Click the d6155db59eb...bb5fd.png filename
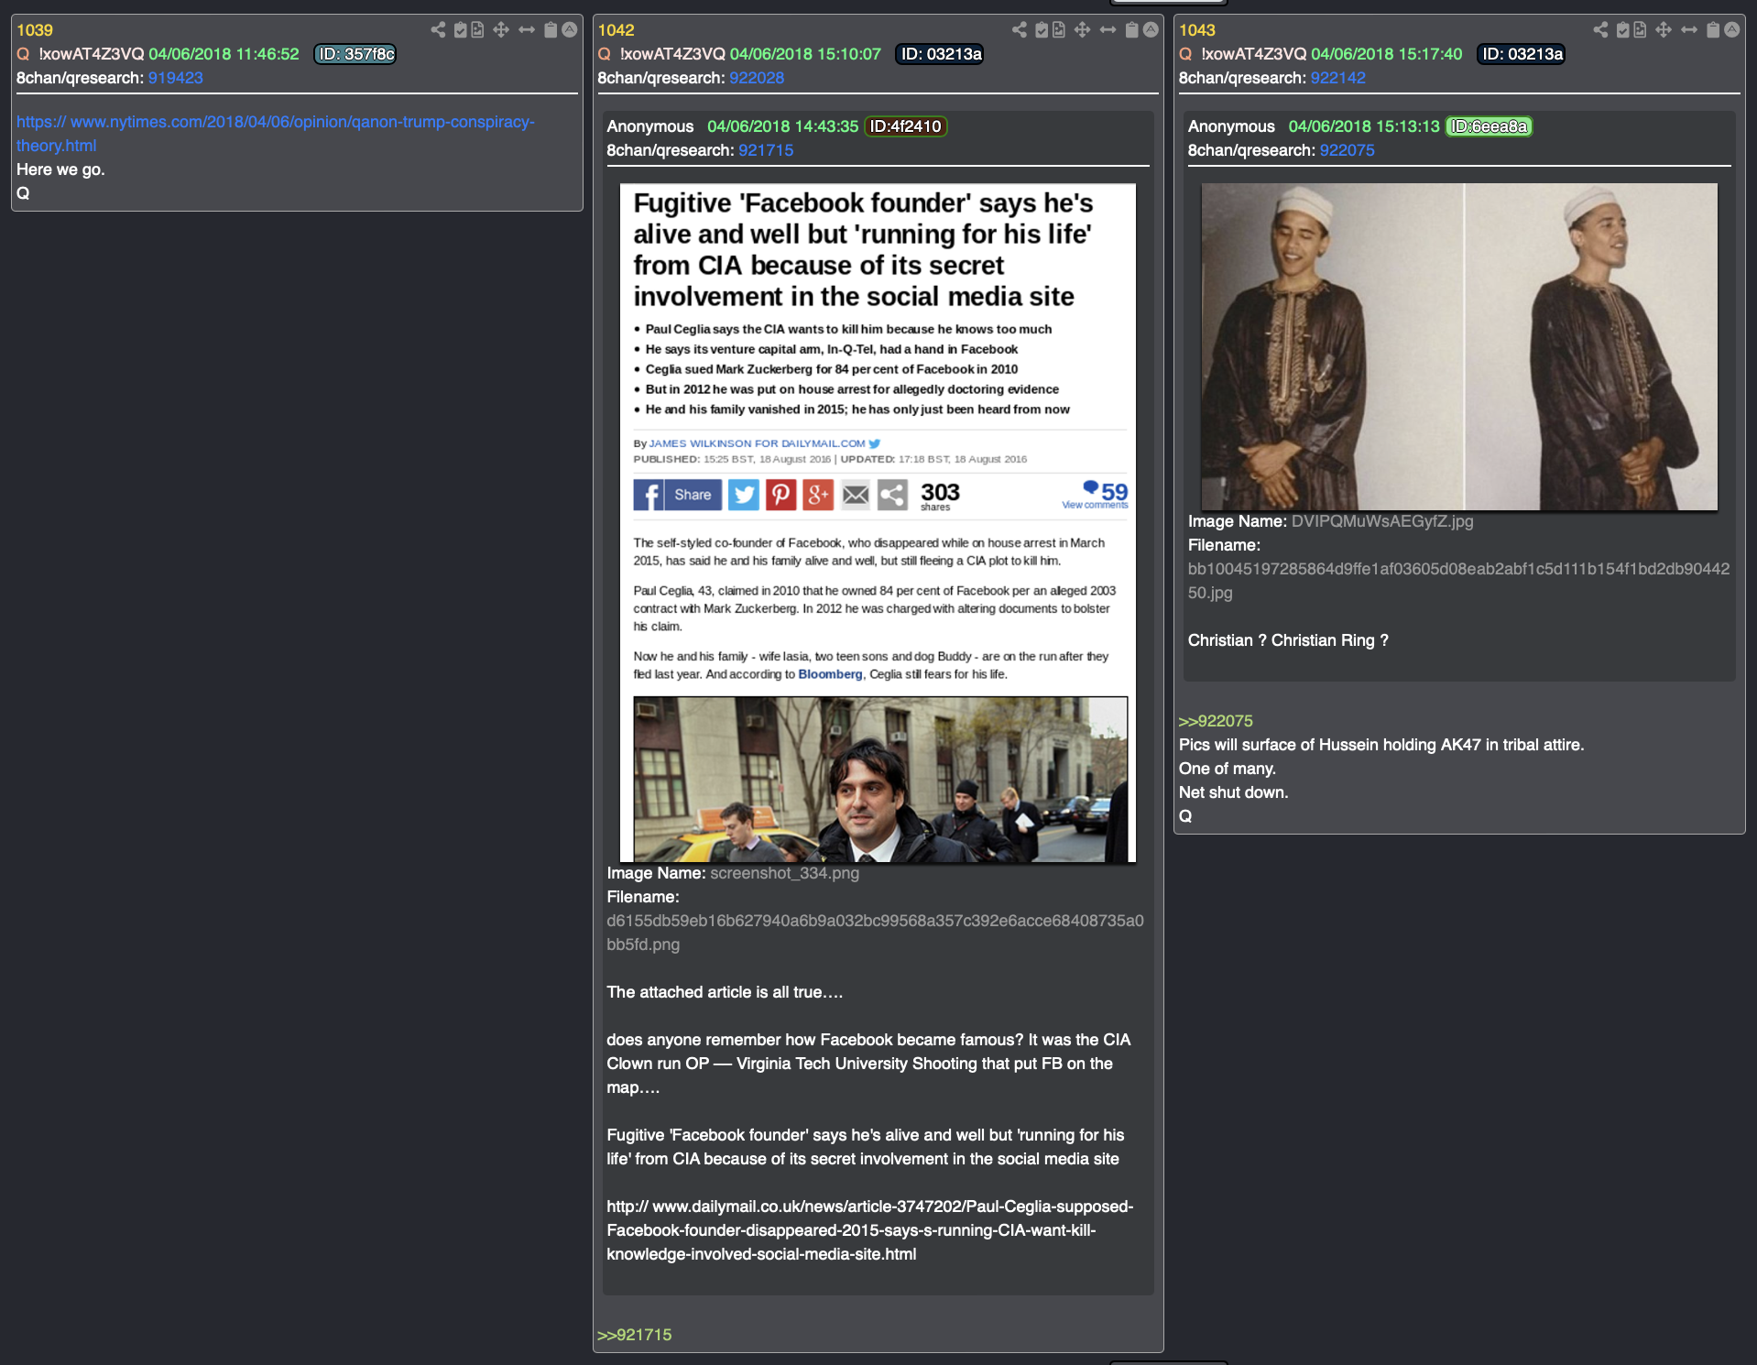The width and height of the screenshot is (1757, 1365). (875, 933)
